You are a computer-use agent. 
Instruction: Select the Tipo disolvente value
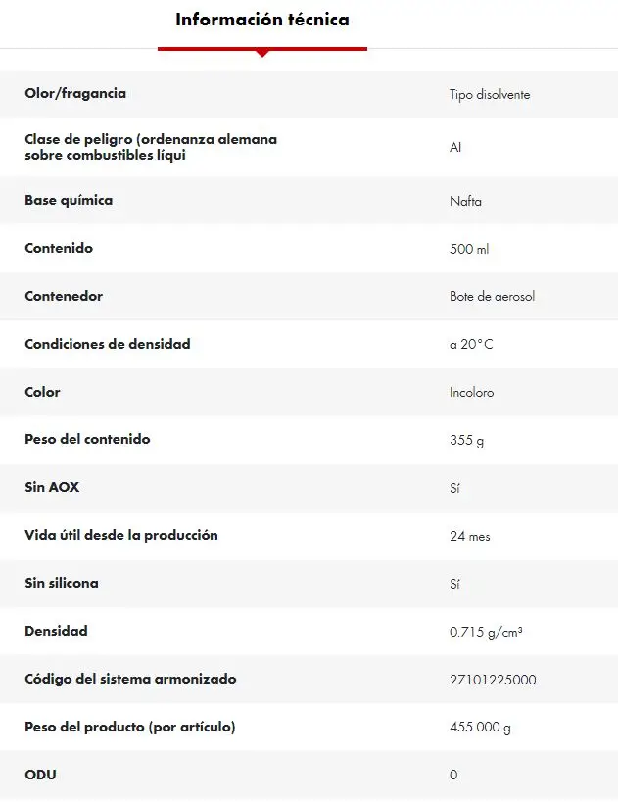(490, 95)
